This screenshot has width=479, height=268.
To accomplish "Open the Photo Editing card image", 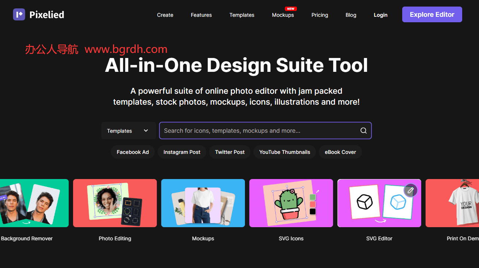I will [x=115, y=203].
